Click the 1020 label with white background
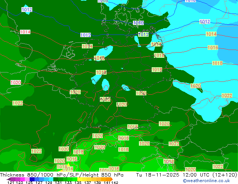Screen dimensions: 238x184 16,83
